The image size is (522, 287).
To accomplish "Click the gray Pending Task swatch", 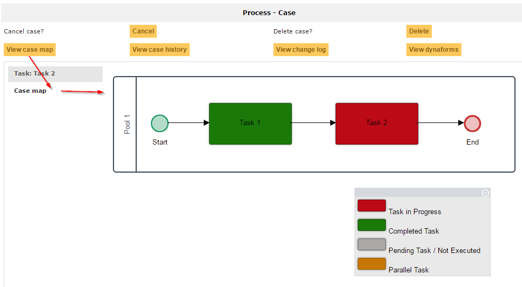I will [x=371, y=244].
